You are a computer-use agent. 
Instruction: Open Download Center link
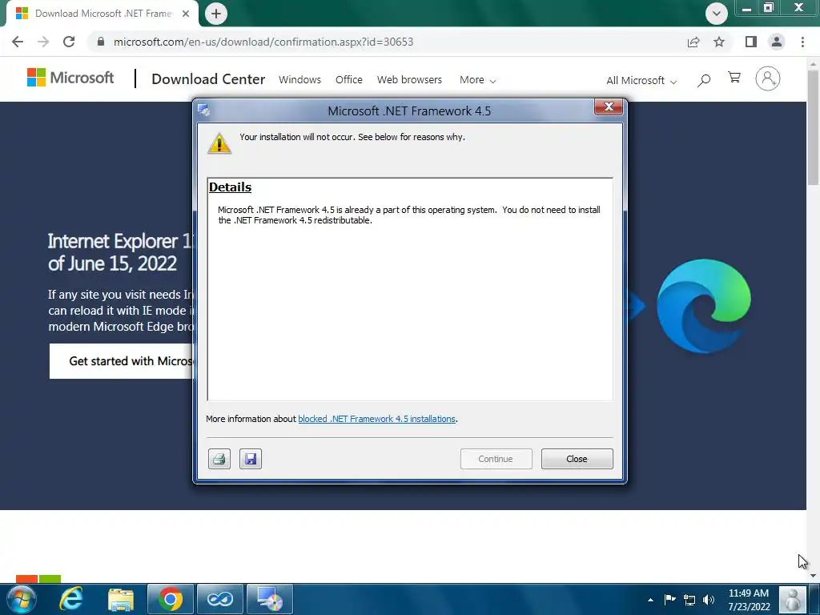coord(208,79)
